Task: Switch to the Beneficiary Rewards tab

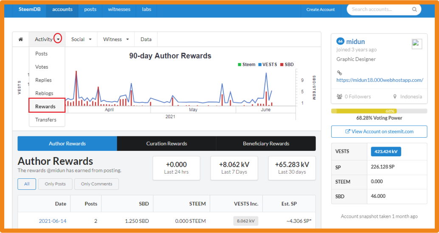Action: pyautogui.click(x=266, y=144)
